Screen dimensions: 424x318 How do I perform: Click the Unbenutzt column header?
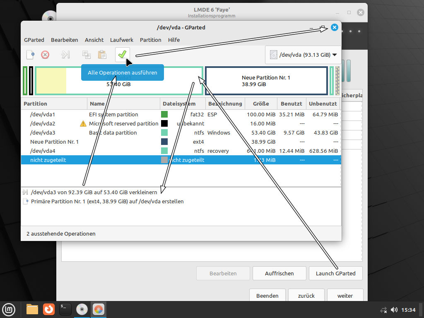pyautogui.click(x=323, y=104)
